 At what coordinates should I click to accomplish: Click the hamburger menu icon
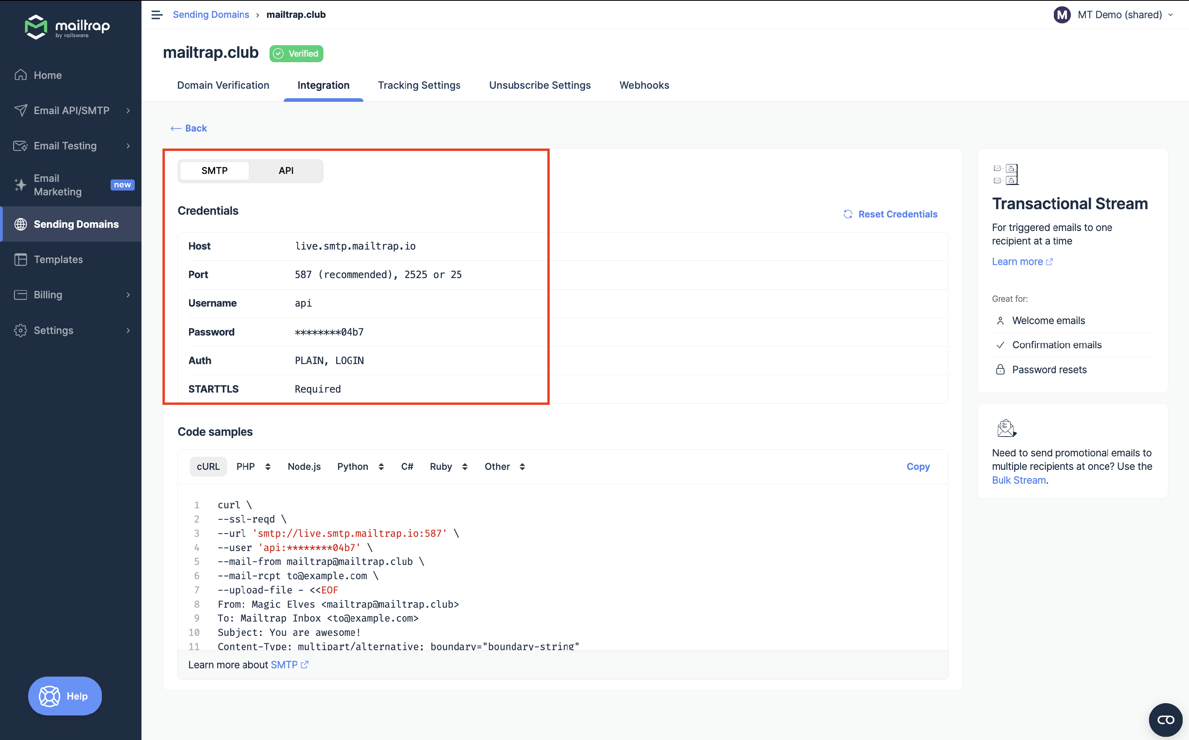pyautogui.click(x=157, y=15)
